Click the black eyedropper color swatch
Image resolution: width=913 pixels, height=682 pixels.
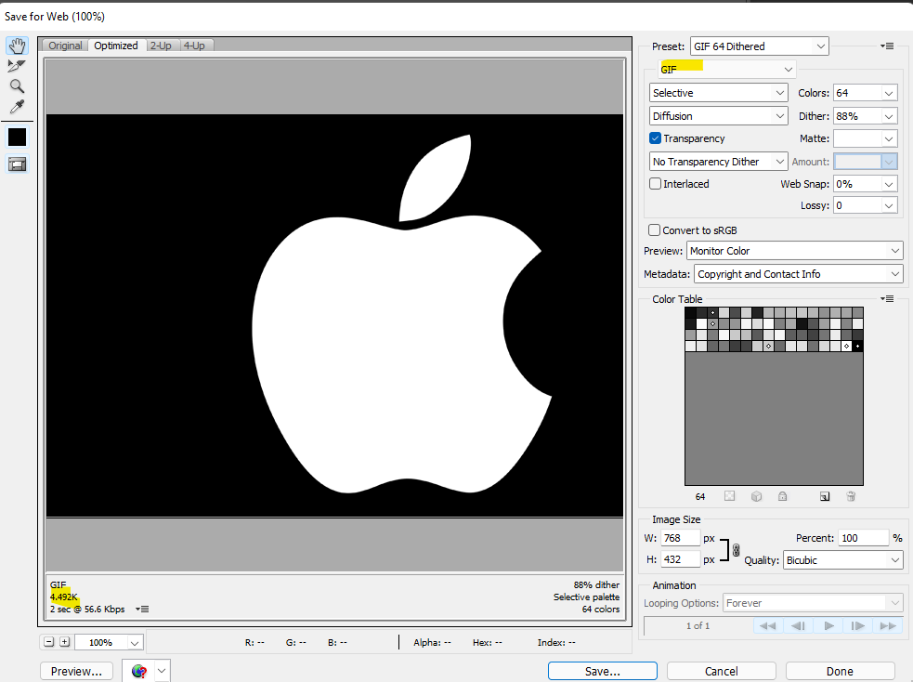17,138
